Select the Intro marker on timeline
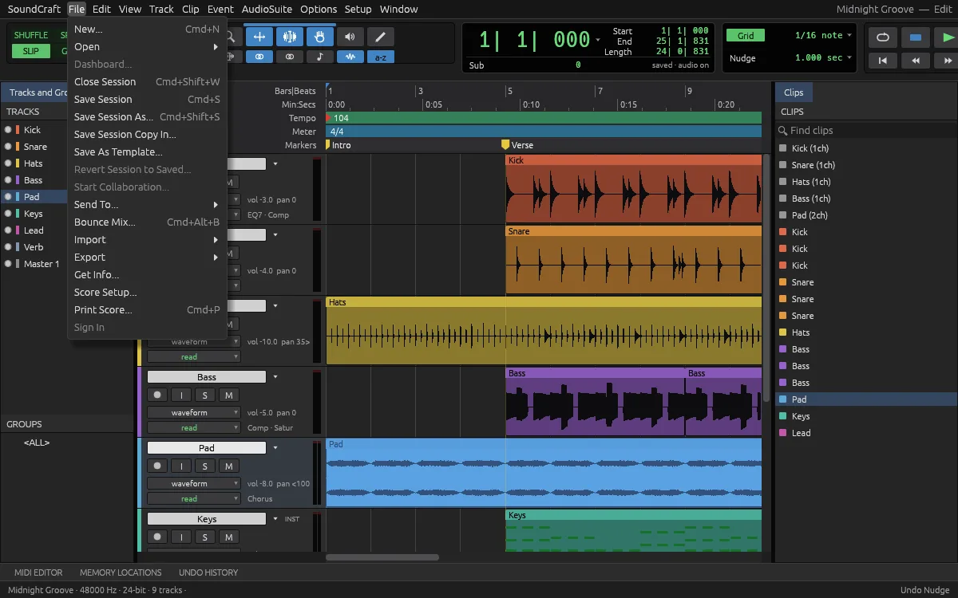 (338, 145)
